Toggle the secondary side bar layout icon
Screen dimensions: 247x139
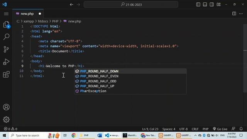tap(212, 4)
